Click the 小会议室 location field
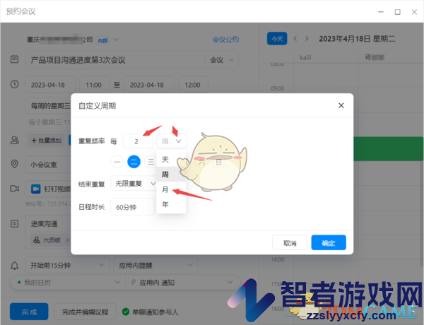 tap(48, 165)
